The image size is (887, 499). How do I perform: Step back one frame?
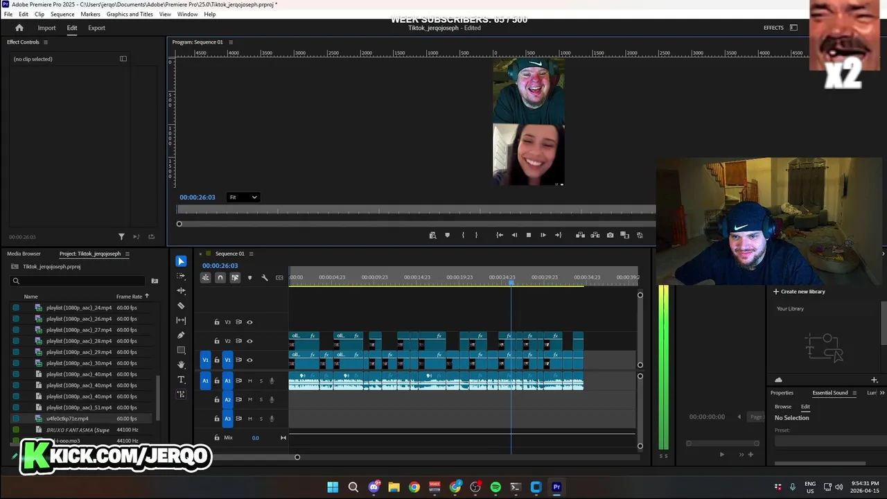[x=514, y=235]
